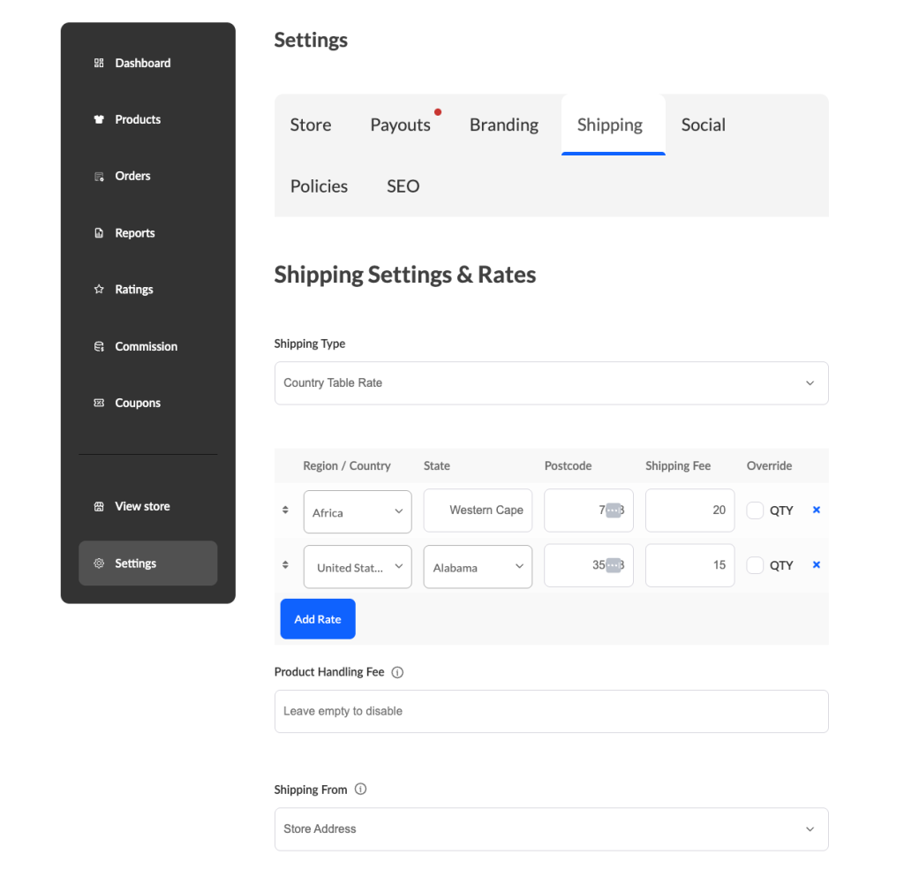Click the Dashboard grid icon in sidebar
This screenshot has height=877, width=904.
99,63
